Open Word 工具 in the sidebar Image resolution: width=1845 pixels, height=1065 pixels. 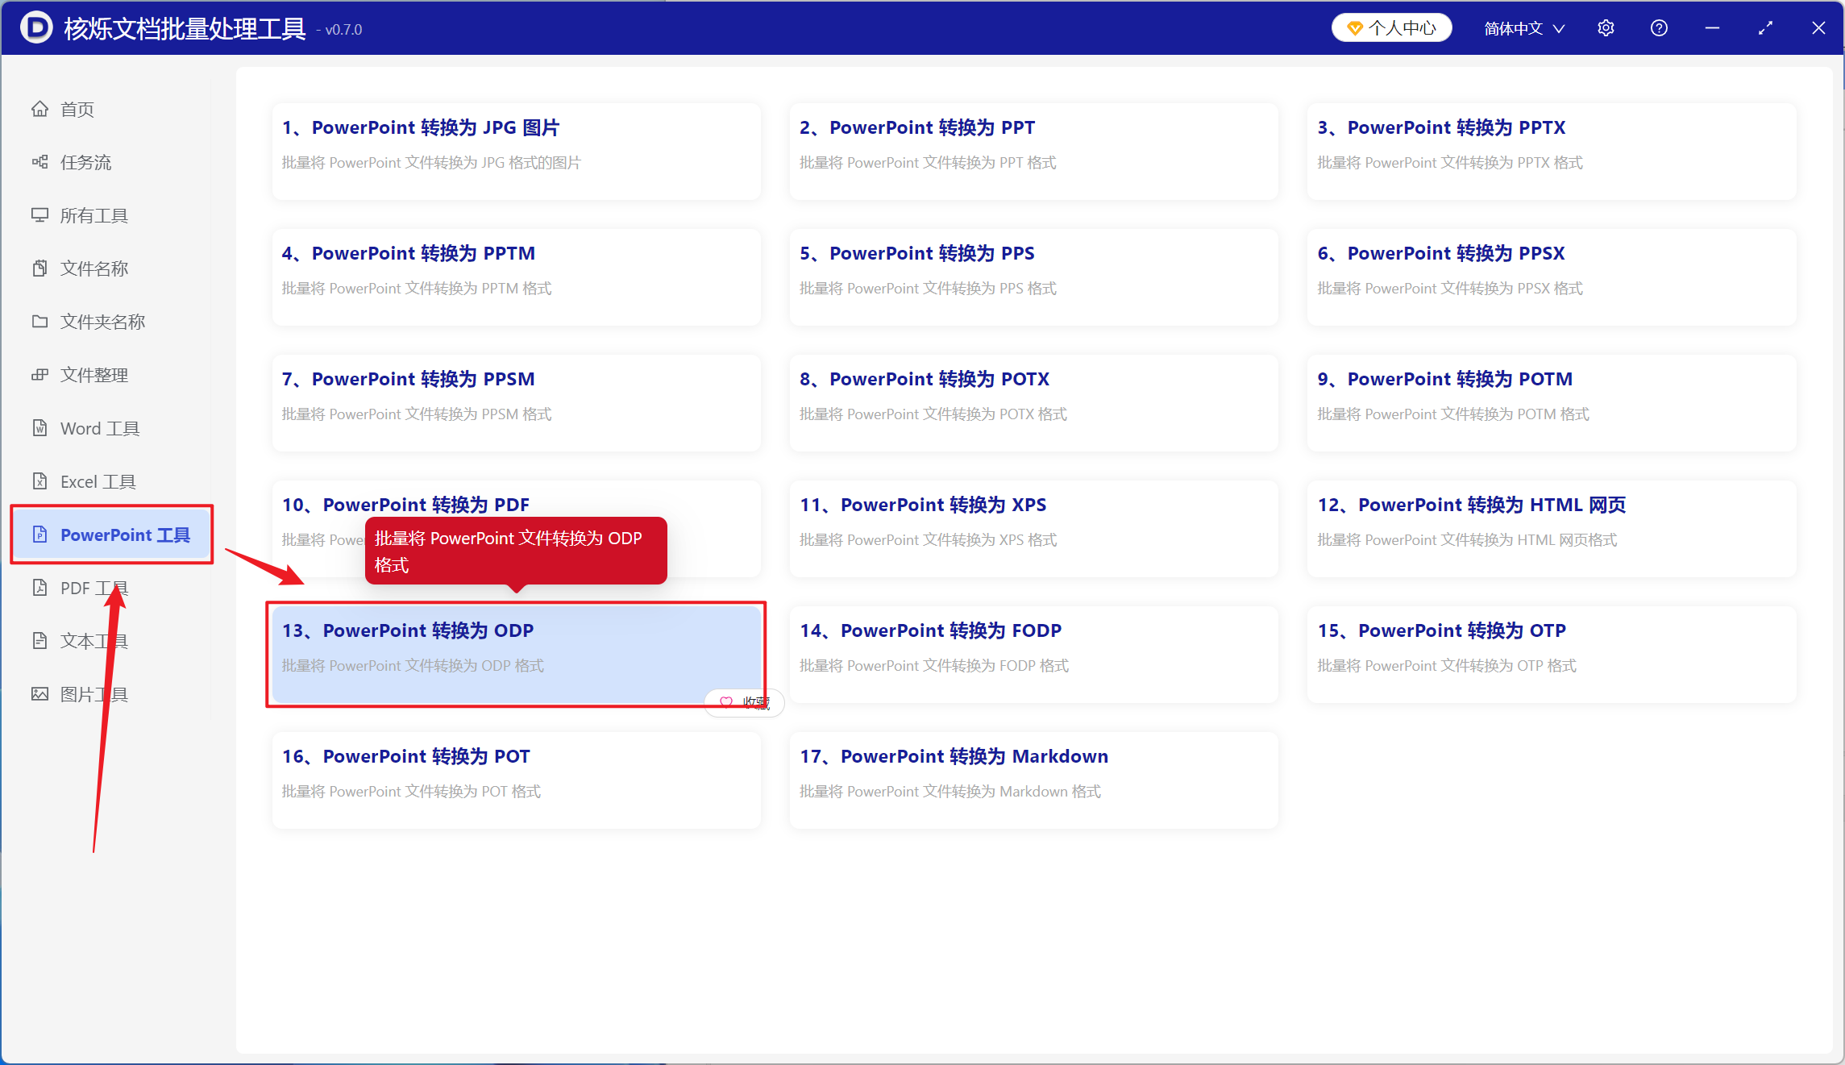pyautogui.click(x=112, y=428)
